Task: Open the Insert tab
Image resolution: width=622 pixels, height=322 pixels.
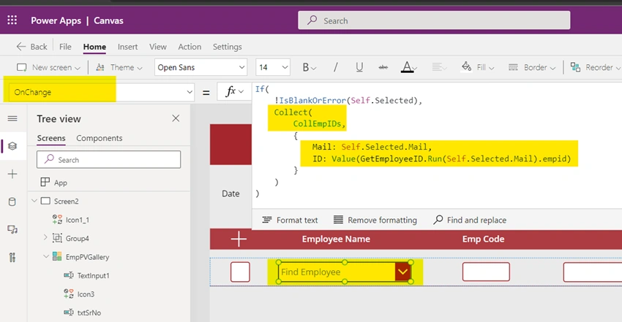Action: coord(128,47)
